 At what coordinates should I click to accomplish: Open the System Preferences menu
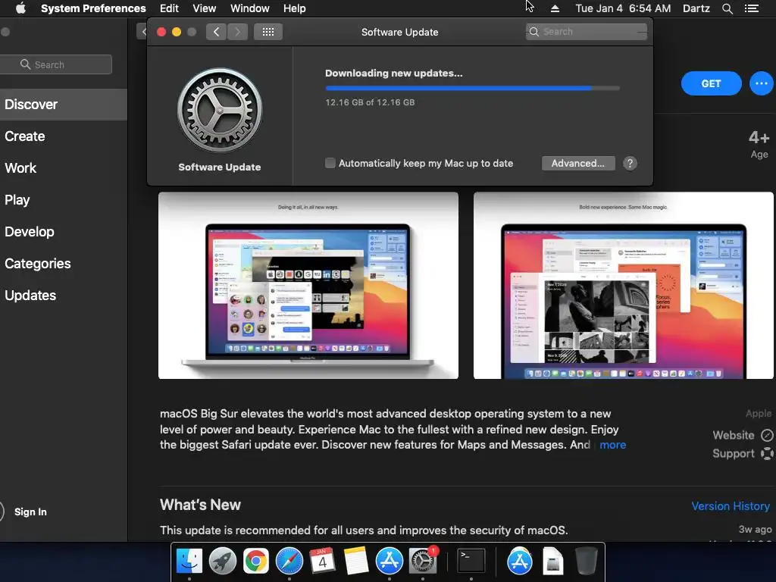tap(93, 8)
